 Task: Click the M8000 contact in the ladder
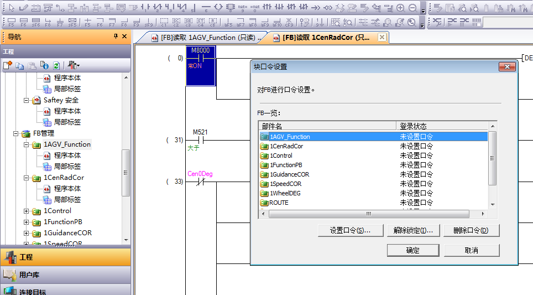coord(200,58)
